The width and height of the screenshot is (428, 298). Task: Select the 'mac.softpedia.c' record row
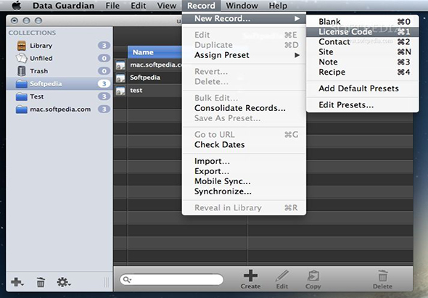148,65
